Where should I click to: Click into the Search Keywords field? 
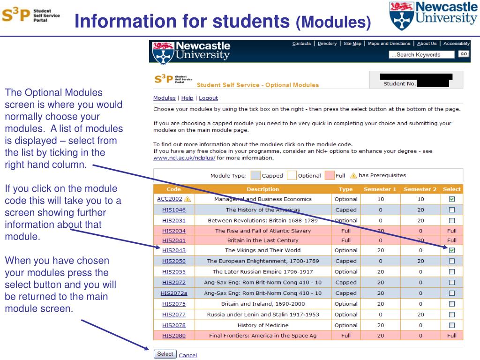coord(421,54)
